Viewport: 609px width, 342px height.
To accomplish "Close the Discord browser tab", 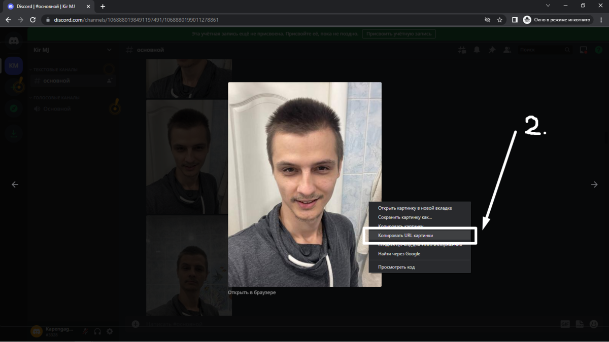I will (x=88, y=7).
